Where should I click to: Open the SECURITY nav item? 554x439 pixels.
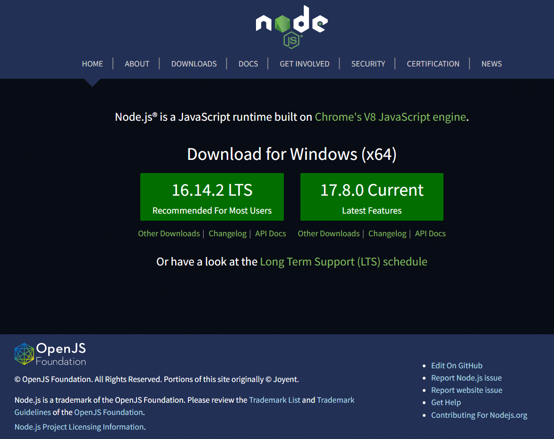(368, 64)
